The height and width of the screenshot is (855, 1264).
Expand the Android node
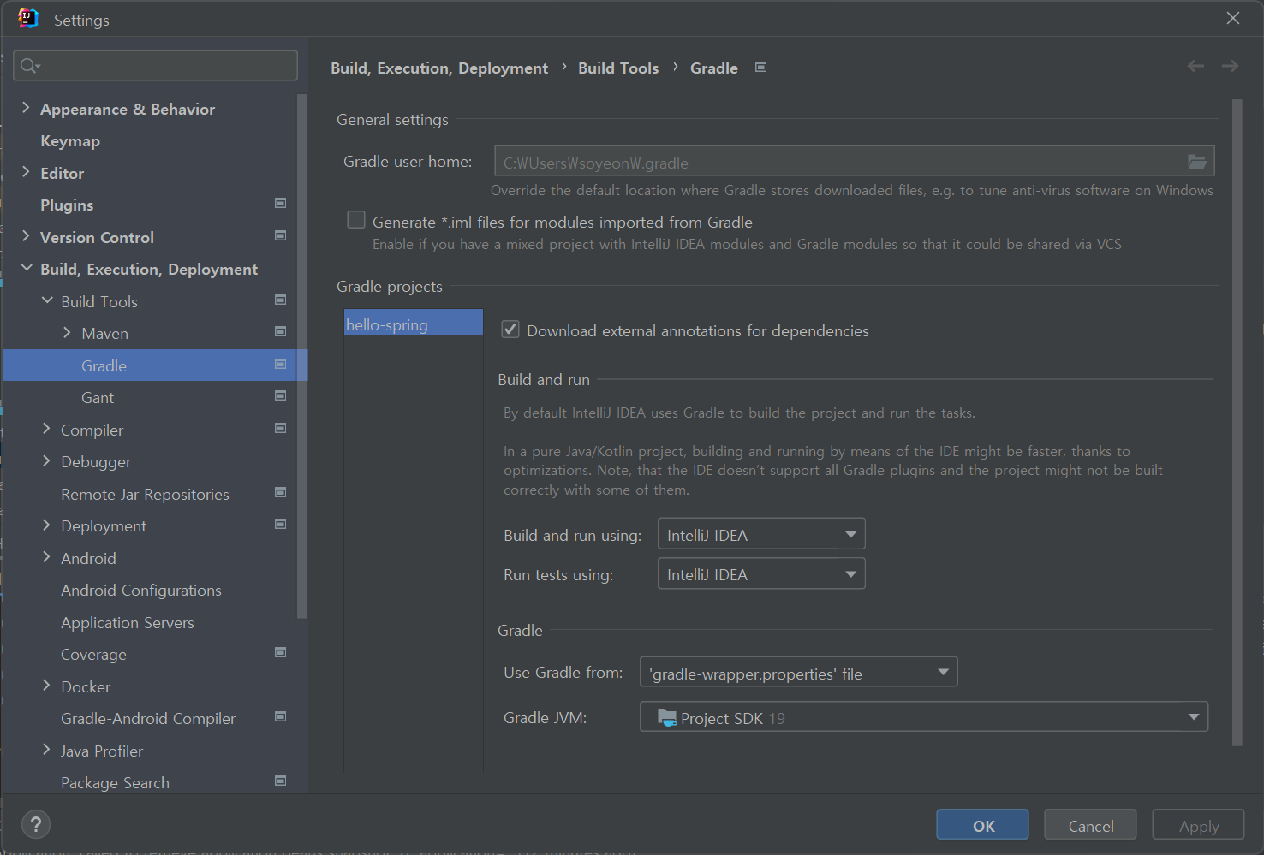[x=46, y=557]
